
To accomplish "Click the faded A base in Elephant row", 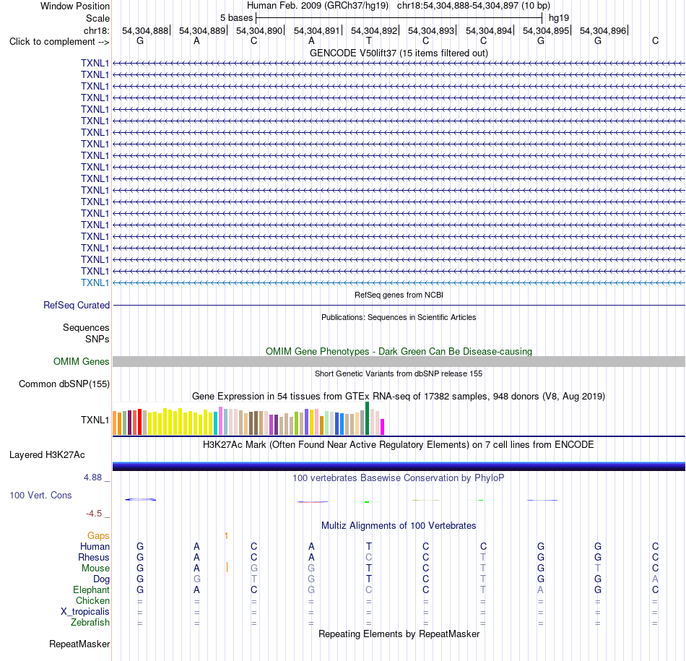I will [x=540, y=590].
